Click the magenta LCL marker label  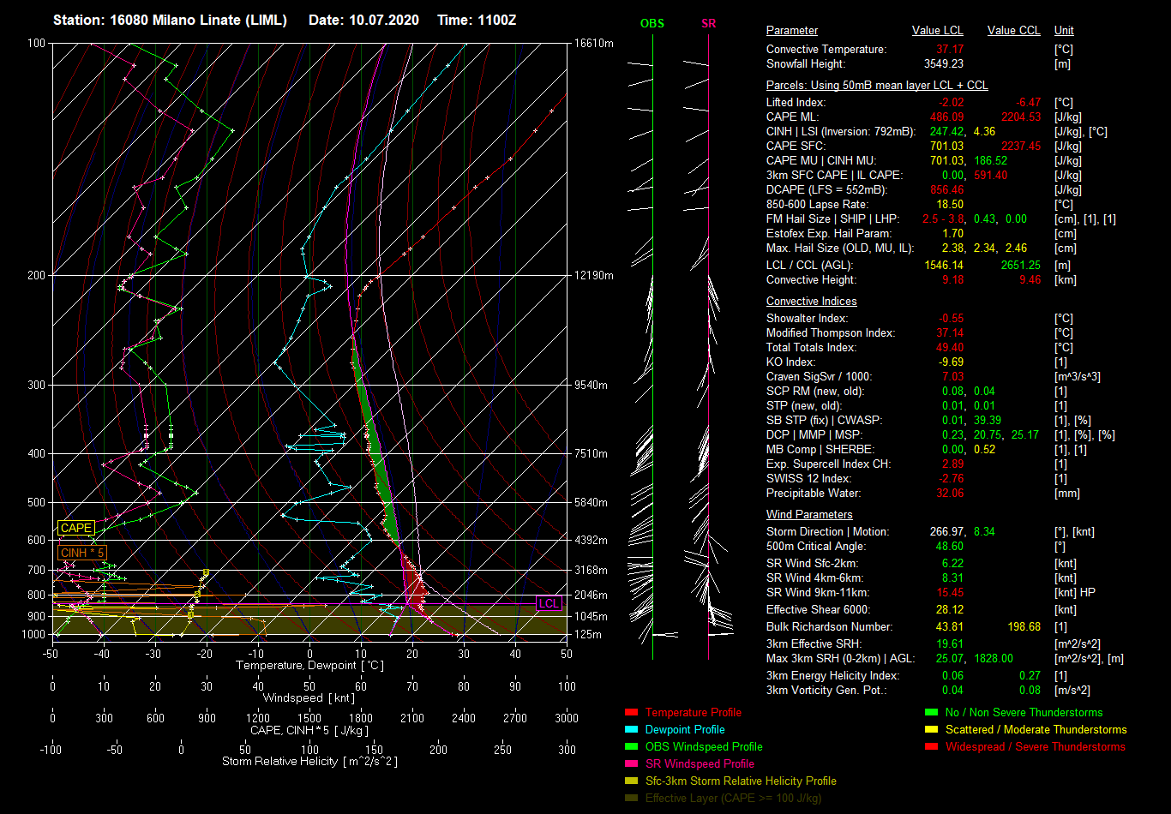point(549,603)
